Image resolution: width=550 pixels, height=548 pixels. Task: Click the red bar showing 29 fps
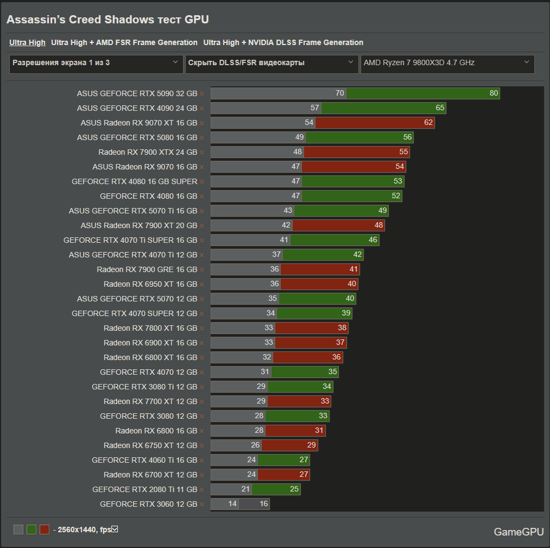point(290,445)
